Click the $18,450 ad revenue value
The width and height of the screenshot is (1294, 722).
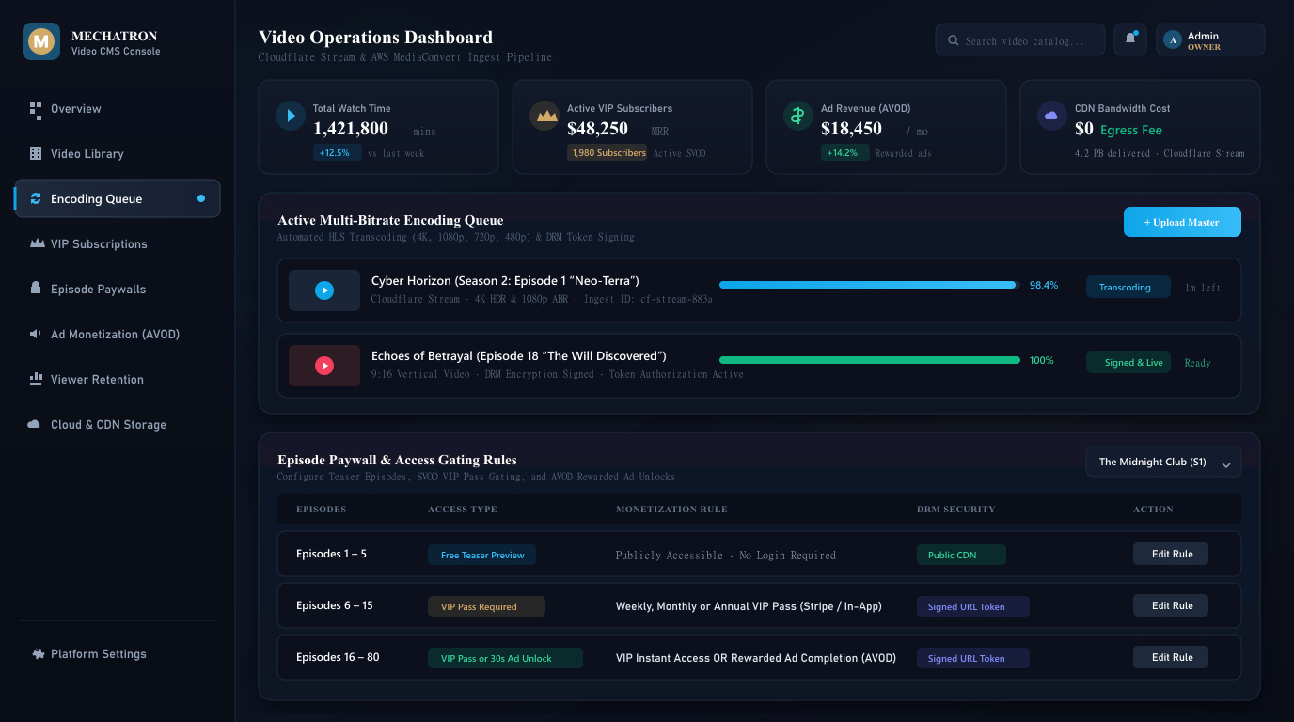pos(851,129)
